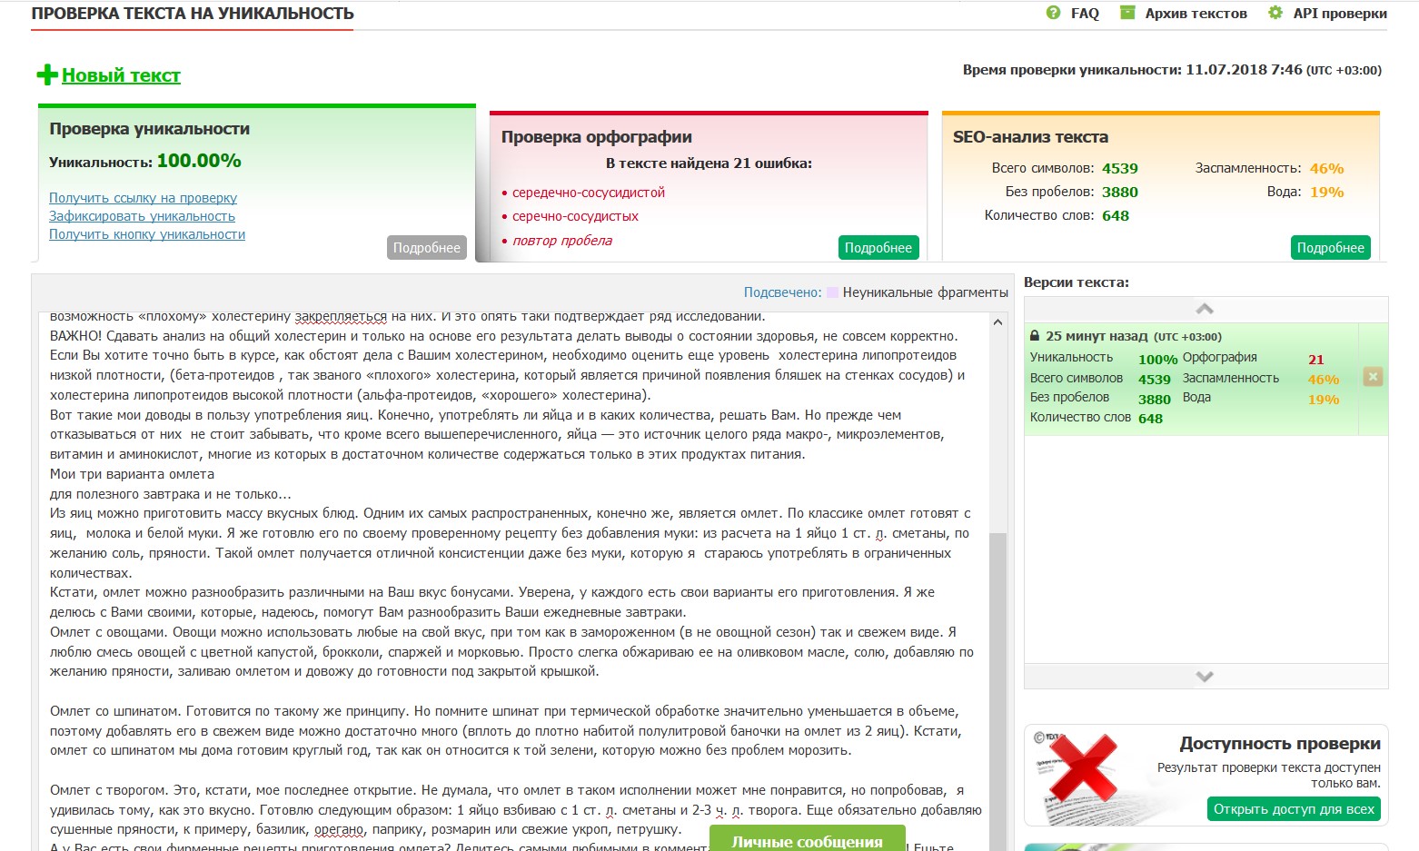
Task: Click Получить ссылку на проверку link
Action: click(143, 198)
